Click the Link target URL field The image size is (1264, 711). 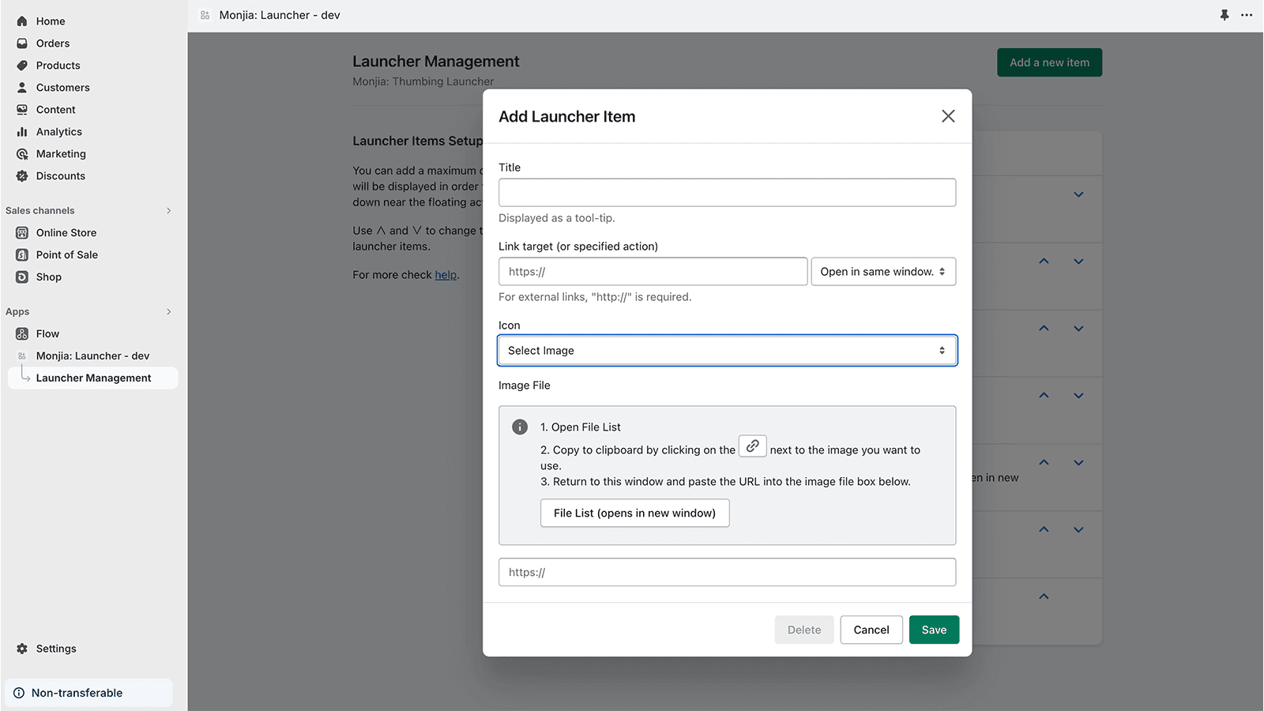653,272
